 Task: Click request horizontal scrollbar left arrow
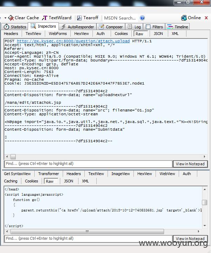7,157
